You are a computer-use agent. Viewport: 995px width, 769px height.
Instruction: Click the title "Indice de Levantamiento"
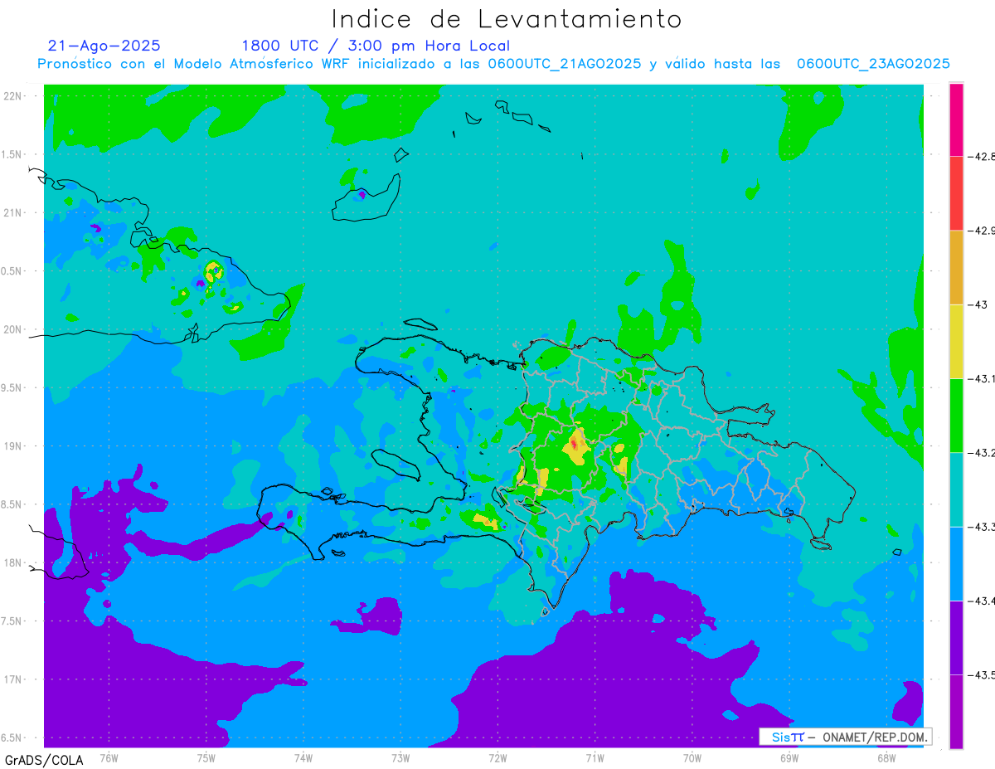(507, 19)
